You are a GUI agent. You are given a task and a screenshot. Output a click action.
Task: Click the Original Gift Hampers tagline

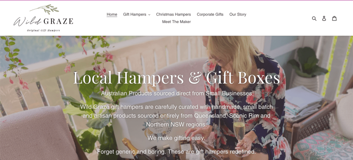(43, 30)
